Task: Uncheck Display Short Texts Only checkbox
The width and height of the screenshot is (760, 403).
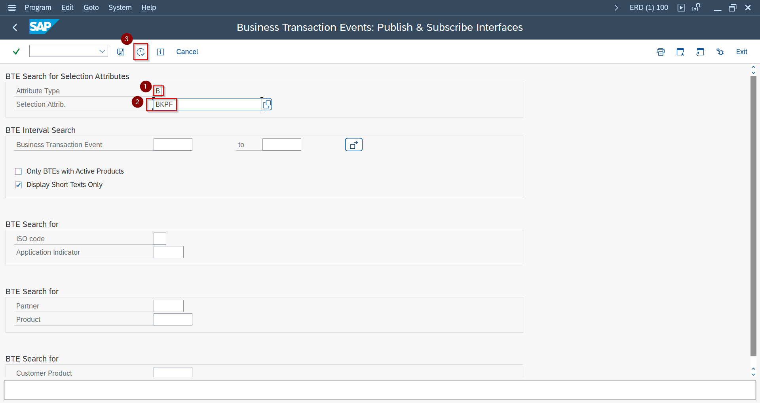Action: tap(18, 185)
